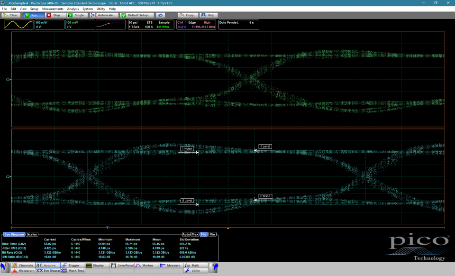Viewport: 455px width, 276px height.
Task: Select the 0 Noise marker label
Action: (x=265, y=196)
